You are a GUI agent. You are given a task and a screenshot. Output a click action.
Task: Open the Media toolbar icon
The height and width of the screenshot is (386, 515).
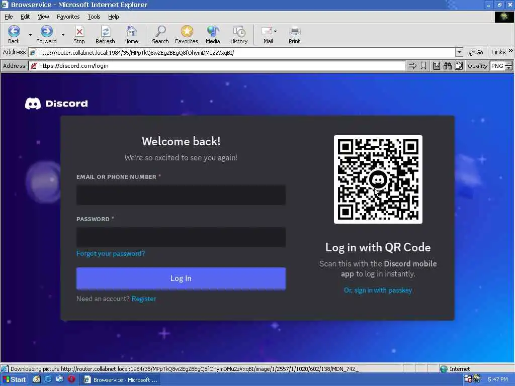(x=213, y=32)
